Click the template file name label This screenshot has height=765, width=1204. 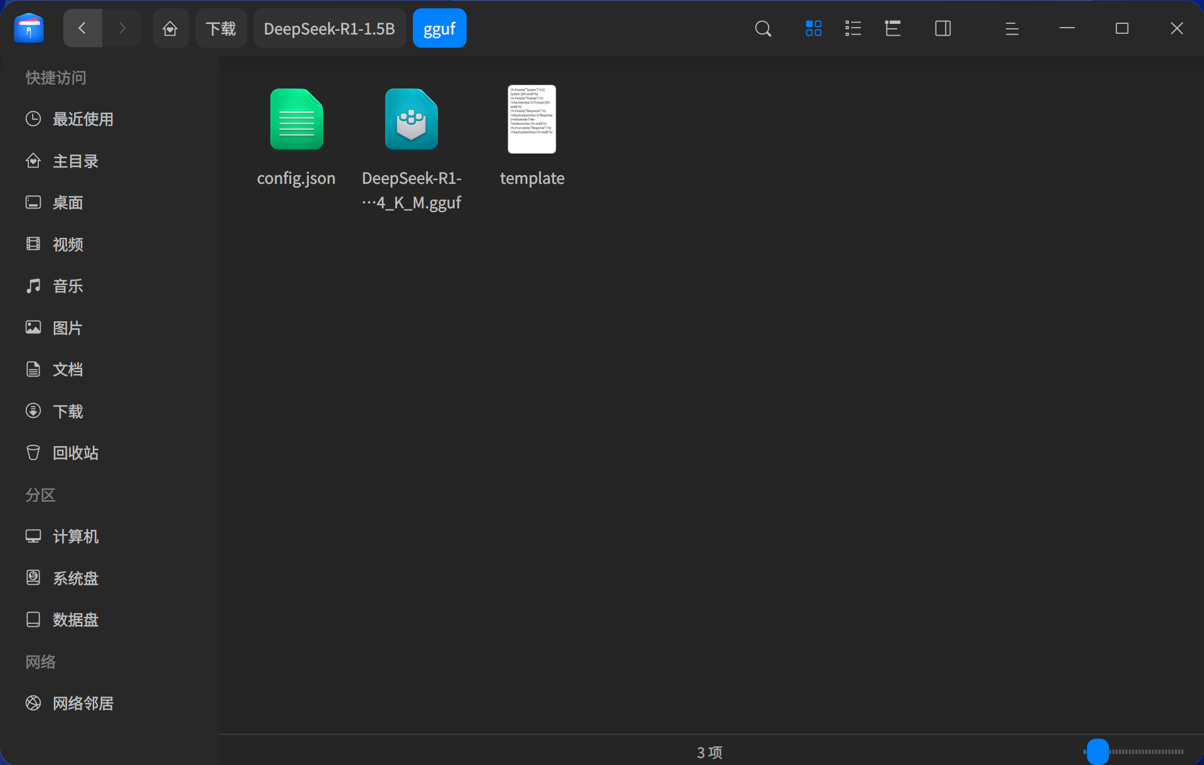532,178
